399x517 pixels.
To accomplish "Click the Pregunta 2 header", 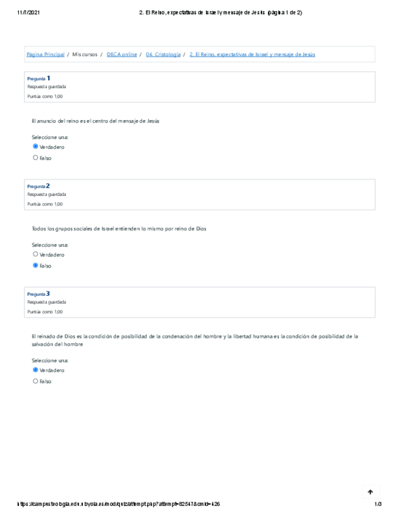I will [x=39, y=186].
